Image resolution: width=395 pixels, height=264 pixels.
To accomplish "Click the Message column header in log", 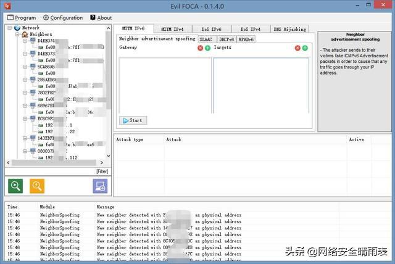I will click(106, 207).
